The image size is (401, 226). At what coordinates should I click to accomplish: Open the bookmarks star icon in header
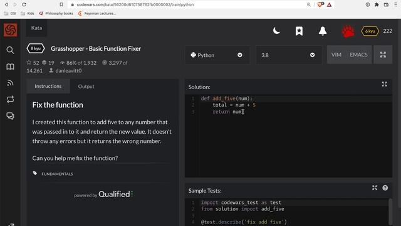tap(299, 31)
